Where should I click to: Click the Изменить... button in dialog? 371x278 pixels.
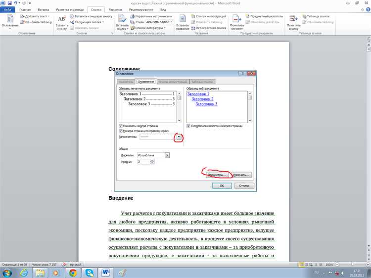click(x=241, y=175)
